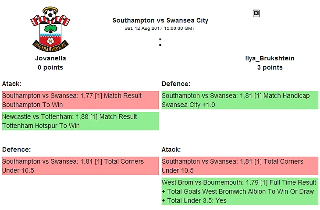Click the left Atack heading
This screenshot has height=210, width=320.
pyautogui.click(x=12, y=84)
